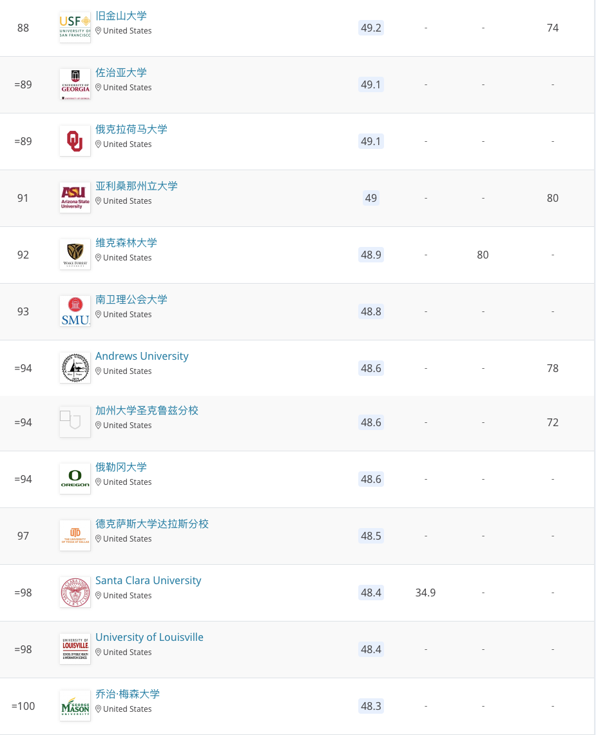Open the University of Louisville link
Screen dimensions: 596x735
149,638
